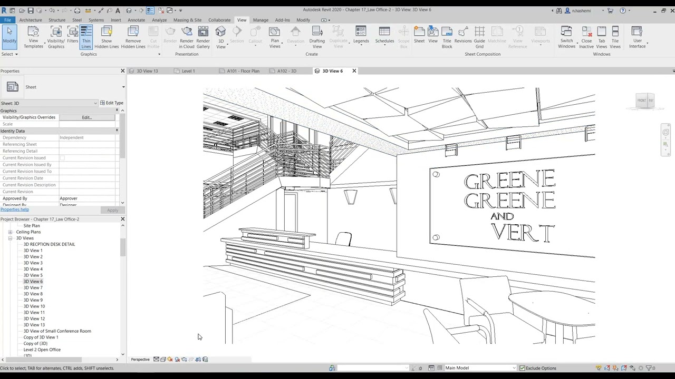Open View Templates in the ribbon
This screenshot has height=379, width=675.
tap(33, 37)
